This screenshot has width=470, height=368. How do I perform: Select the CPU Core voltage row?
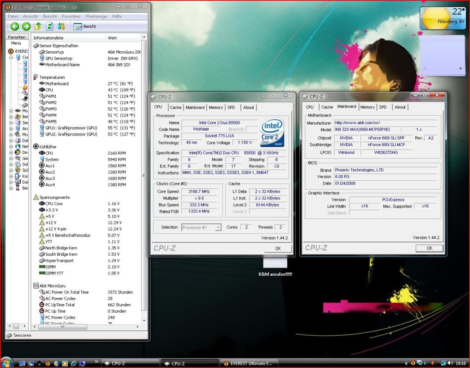[87, 204]
